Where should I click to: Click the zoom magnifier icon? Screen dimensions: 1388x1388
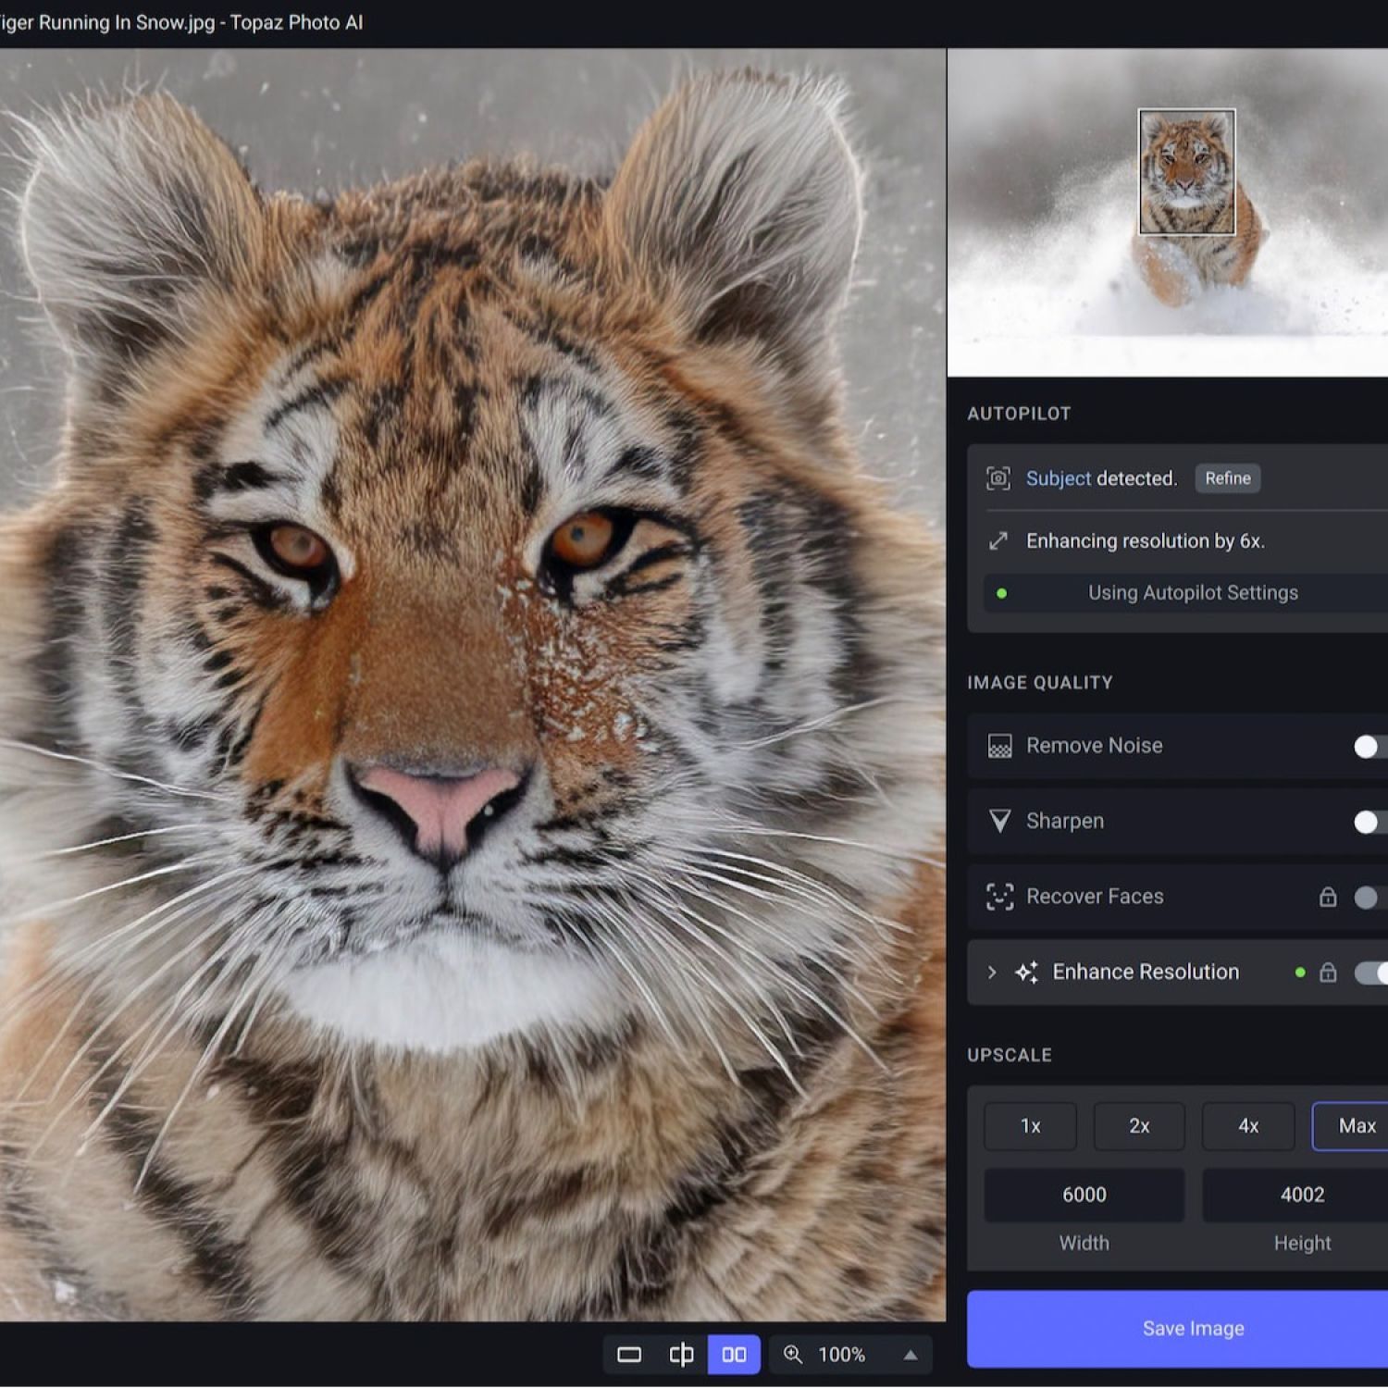793,1355
